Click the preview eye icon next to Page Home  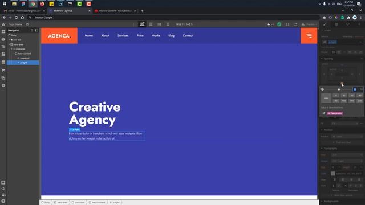pyautogui.click(x=27, y=24)
